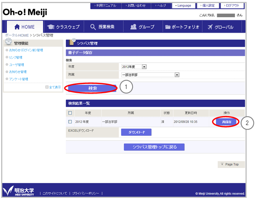Open the クラスウェブ tab
257x199 pixels.
point(64,27)
